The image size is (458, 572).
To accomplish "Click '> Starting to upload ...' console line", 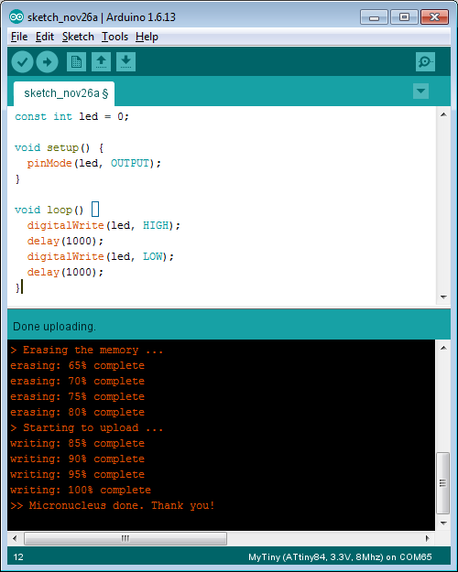I will [x=86, y=427].
